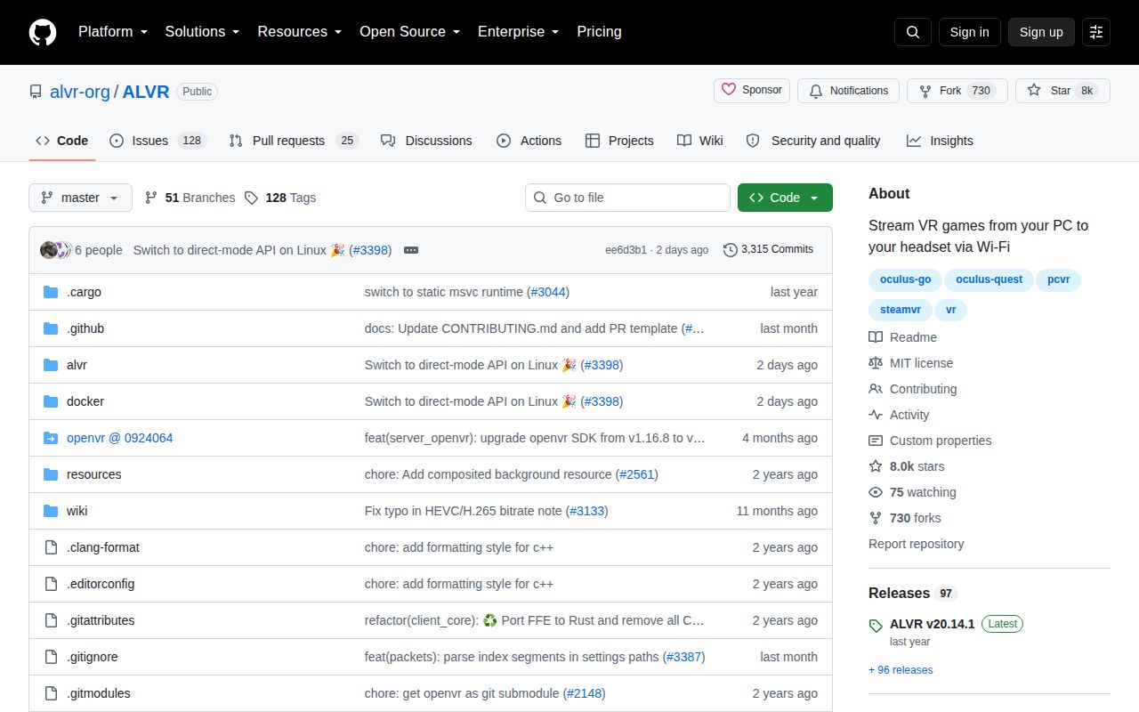Expand the Resources menu
The width and height of the screenshot is (1139, 712).
[300, 32]
